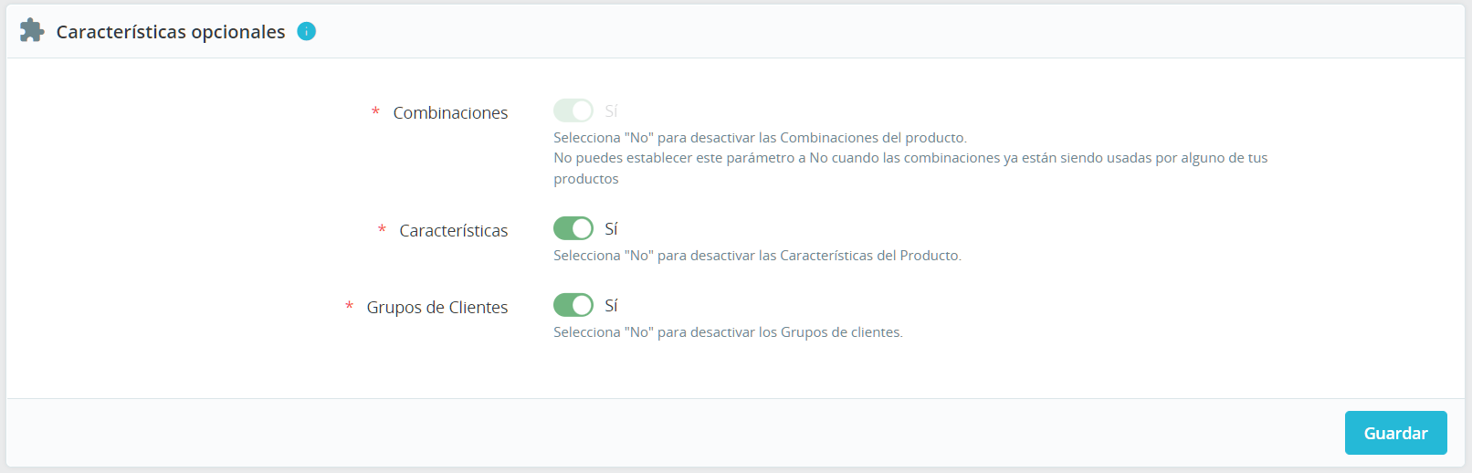Click "Sí" next to Grupos de Clientes toggle

pos(611,305)
